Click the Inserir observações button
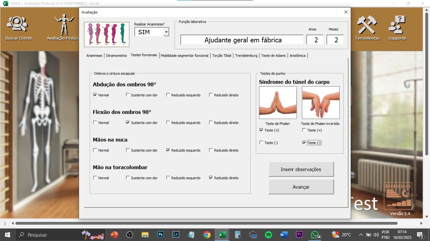Screen dimensions: 430x241 [301, 169]
